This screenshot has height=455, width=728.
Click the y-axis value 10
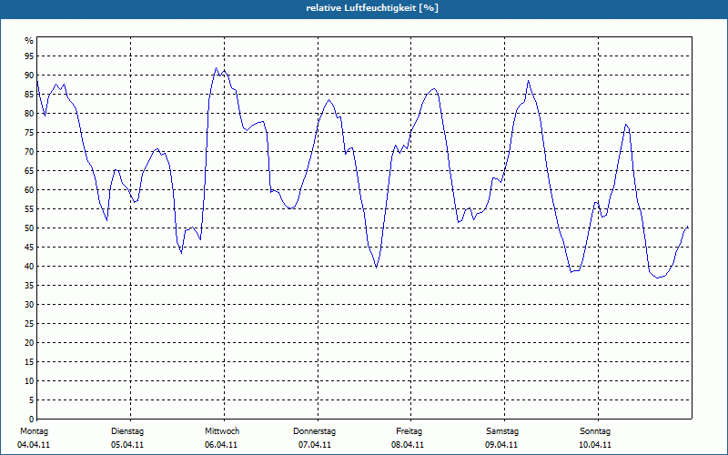point(29,381)
